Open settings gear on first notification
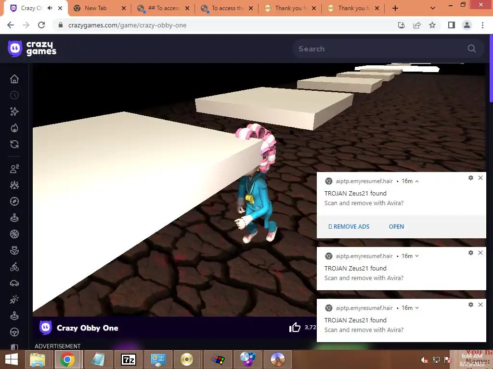493x369 pixels. pos(471,178)
